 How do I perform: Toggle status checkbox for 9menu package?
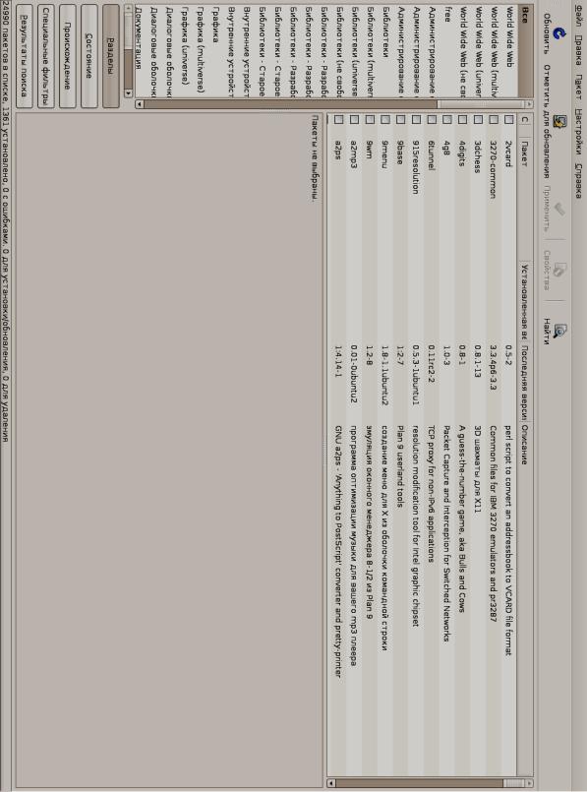click(385, 120)
